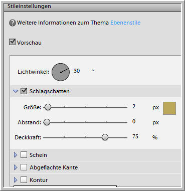Collapse the Schlagschatten section triangle

click(16, 91)
